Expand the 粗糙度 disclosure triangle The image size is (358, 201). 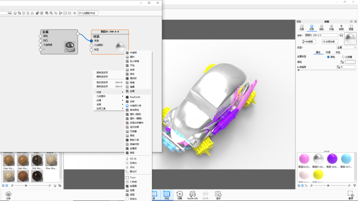[298, 67]
